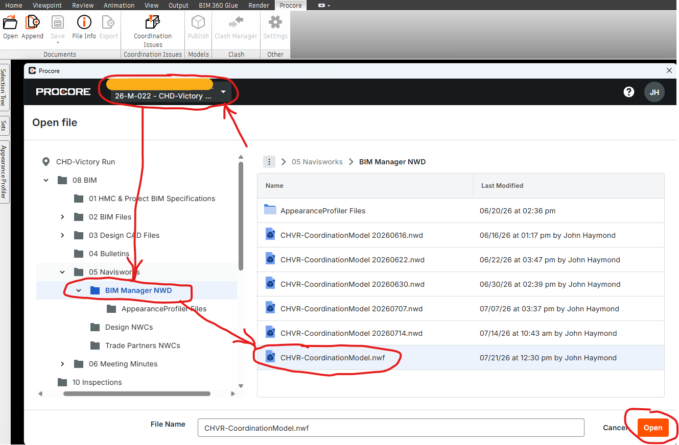The height and width of the screenshot is (445, 679).
Task: Click the folder tree horizontal scrollbar
Action: tap(137, 393)
